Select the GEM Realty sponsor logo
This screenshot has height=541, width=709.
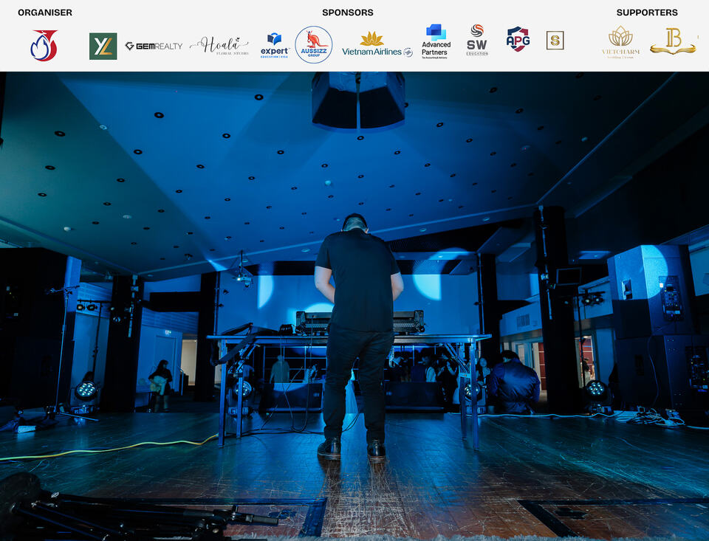click(154, 46)
